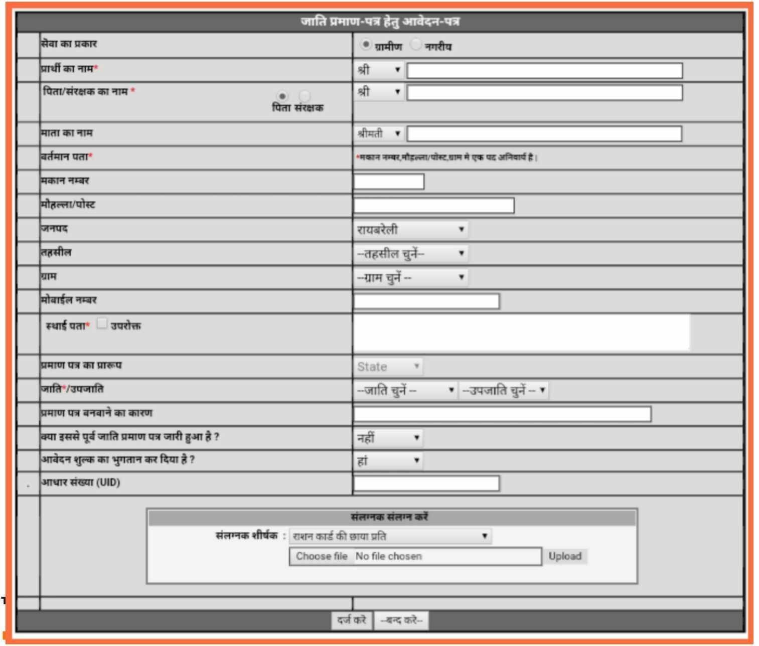Choose the संरक्षक radio option
This screenshot has height=646, width=759.
tap(305, 96)
